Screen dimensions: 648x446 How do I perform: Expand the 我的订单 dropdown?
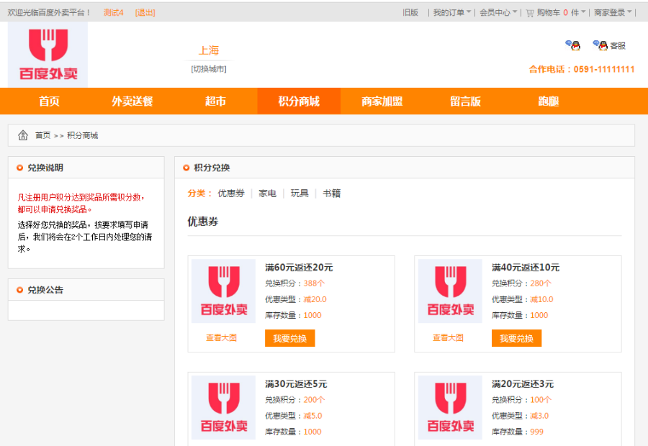pyautogui.click(x=452, y=12)
